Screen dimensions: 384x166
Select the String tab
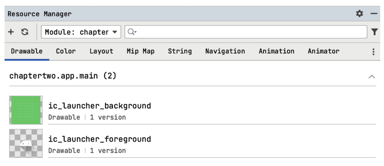pos(180,51)
